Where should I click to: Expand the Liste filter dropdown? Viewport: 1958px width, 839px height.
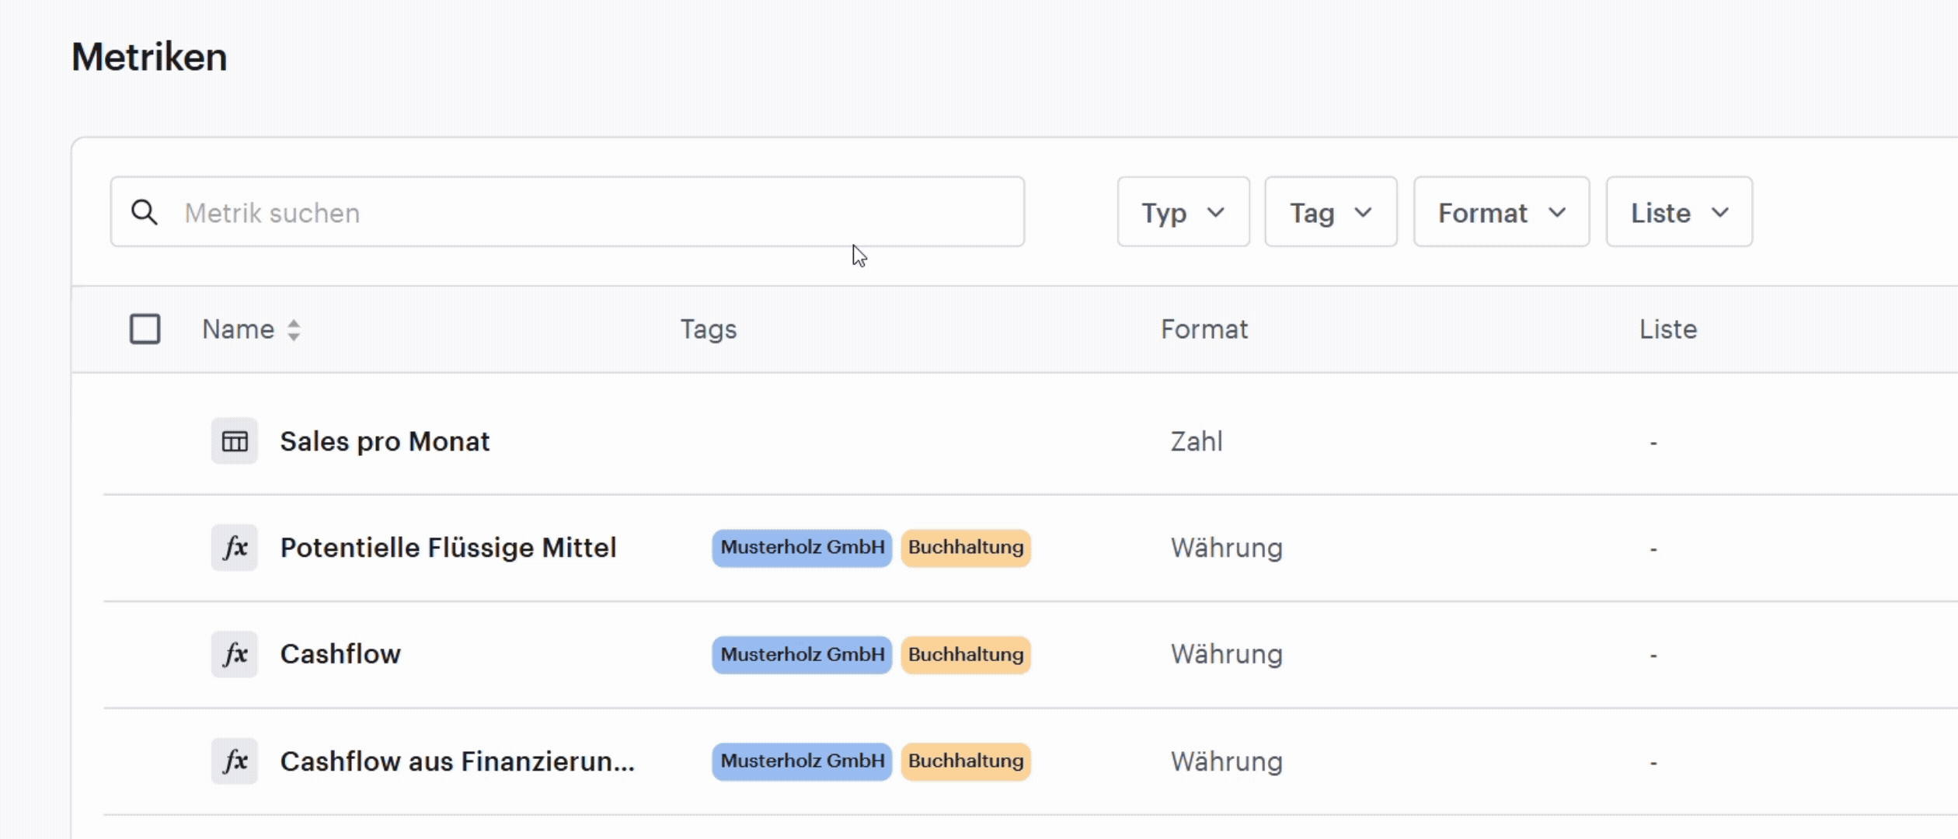[1679, 212]
